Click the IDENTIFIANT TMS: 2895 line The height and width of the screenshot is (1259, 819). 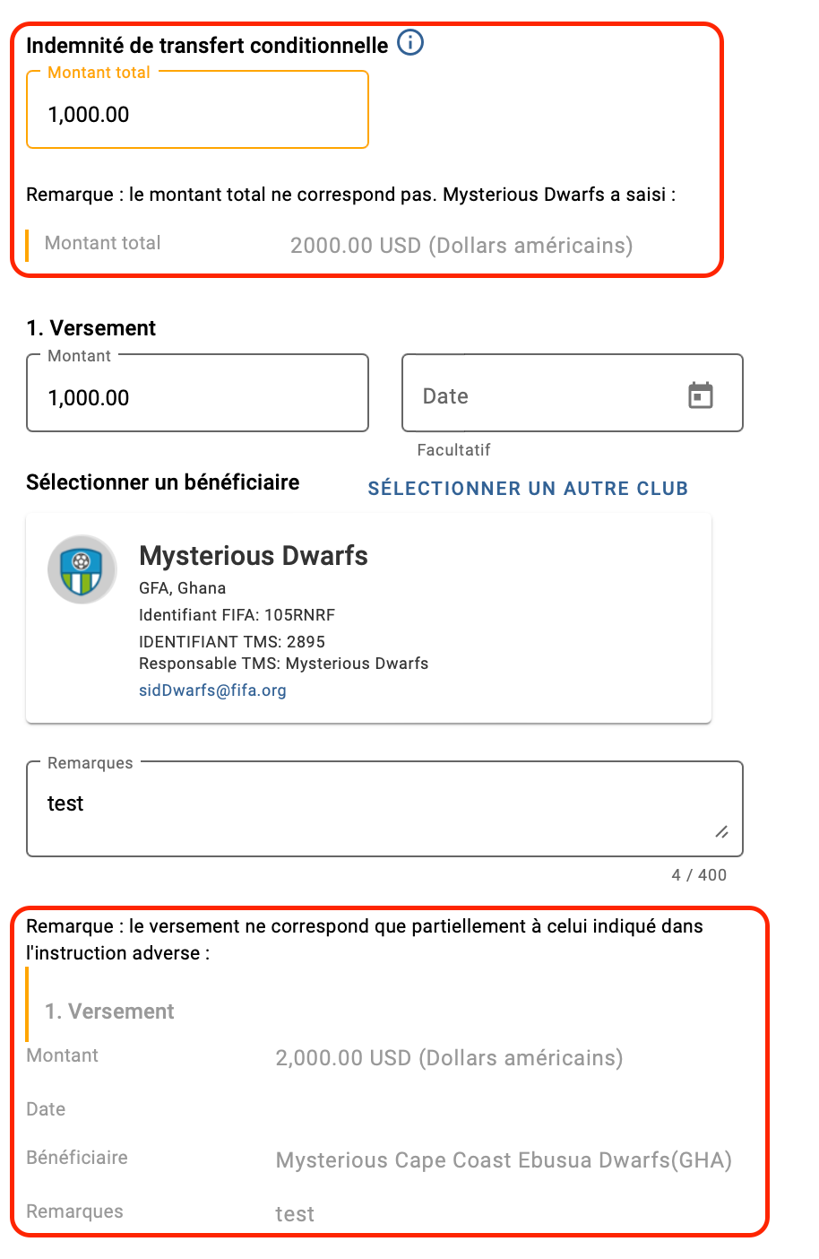click(x=232, y=642)
